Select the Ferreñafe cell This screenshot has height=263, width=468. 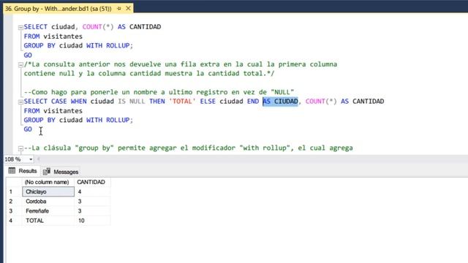(48, 211)
